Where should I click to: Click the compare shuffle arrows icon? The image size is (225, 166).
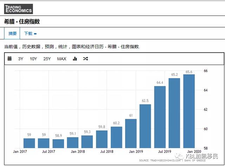85,59
